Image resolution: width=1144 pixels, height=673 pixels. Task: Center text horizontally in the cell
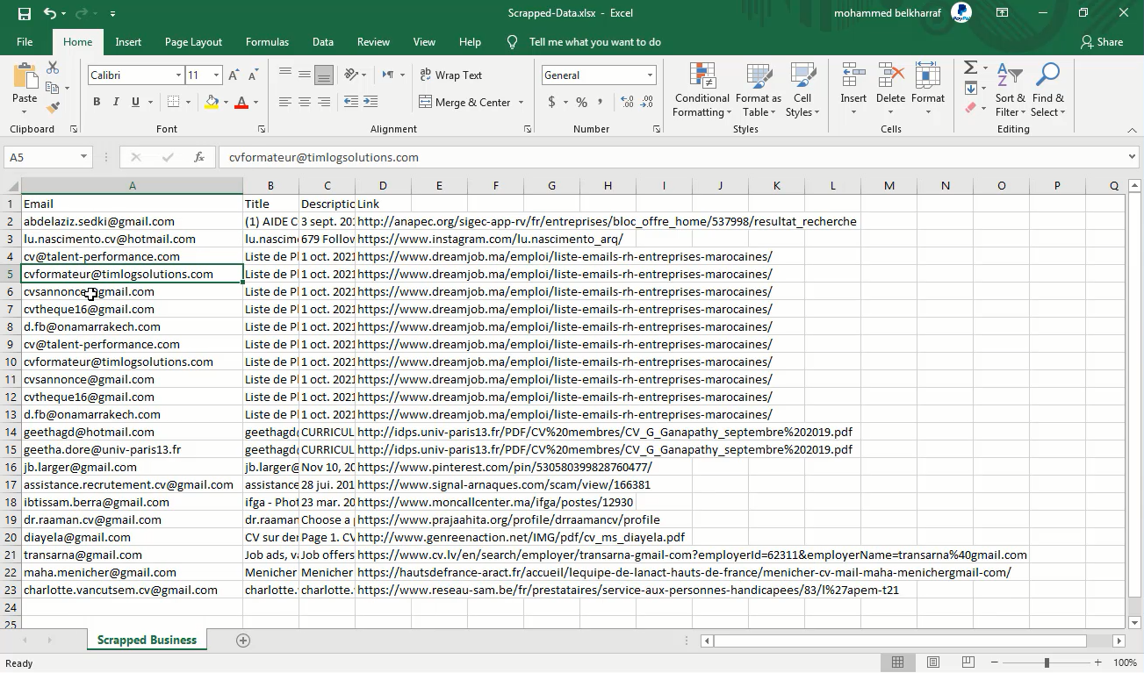[x=305, y=103]
